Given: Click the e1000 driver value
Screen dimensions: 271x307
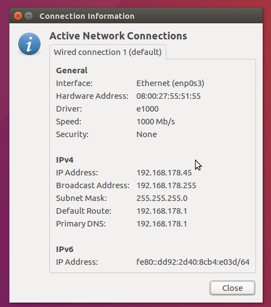Looking at the screenshot, I should [x=147, y=109].
